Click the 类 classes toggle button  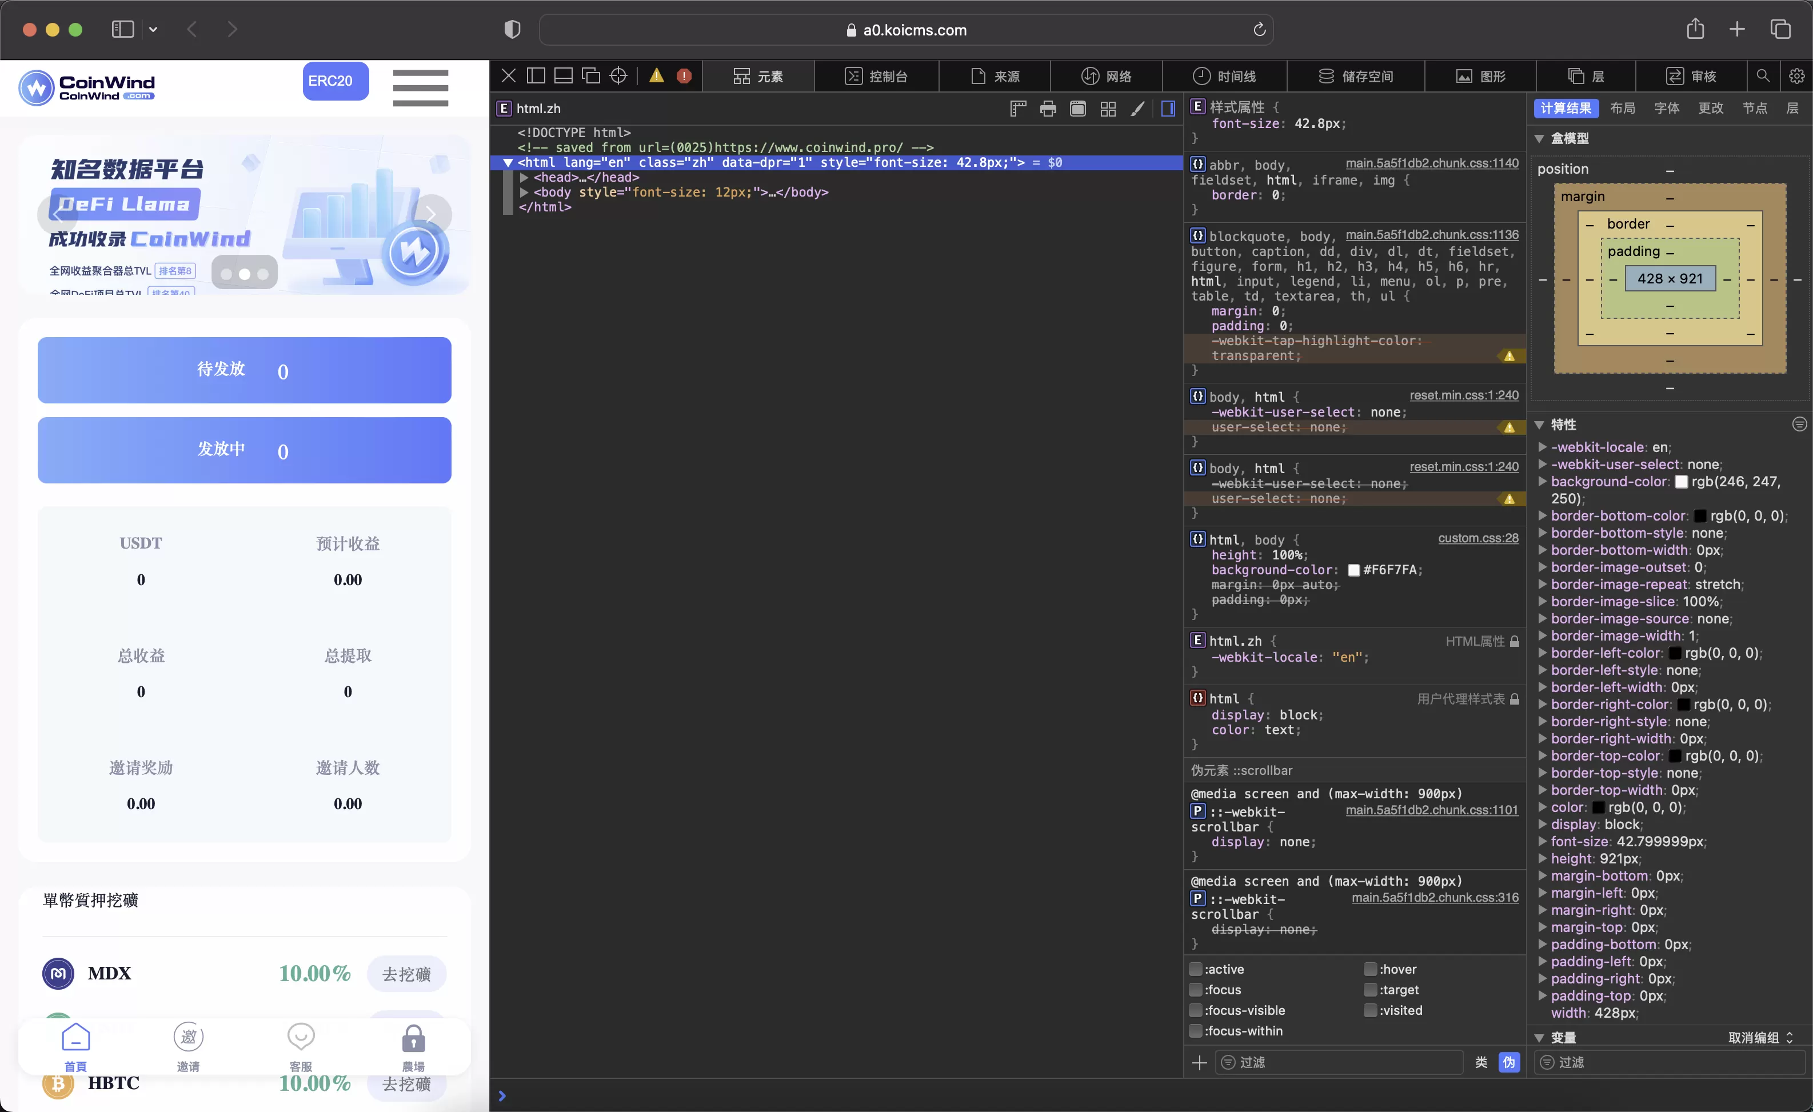(1481, 1062)
